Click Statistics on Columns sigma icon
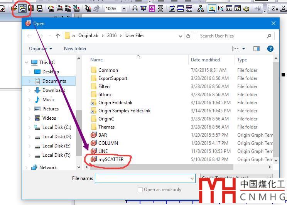 [275, 8]
